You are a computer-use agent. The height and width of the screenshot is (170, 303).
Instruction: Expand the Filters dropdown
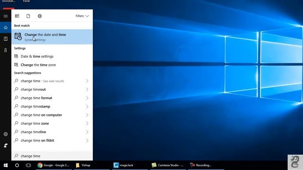tap(82, 16)
